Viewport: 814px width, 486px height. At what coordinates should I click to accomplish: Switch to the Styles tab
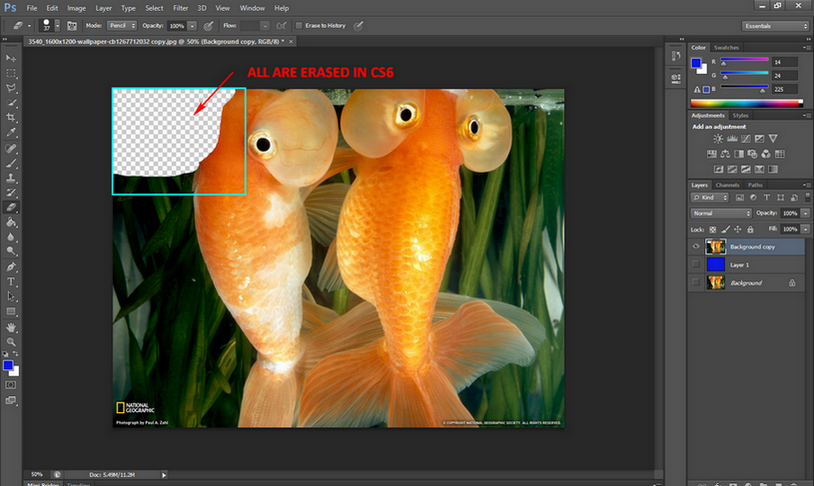point(740,115)
